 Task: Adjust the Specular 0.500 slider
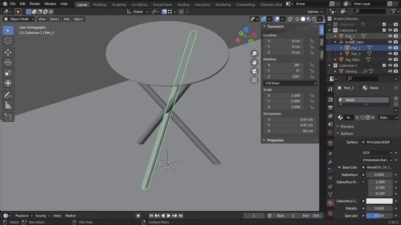[379, 216]
